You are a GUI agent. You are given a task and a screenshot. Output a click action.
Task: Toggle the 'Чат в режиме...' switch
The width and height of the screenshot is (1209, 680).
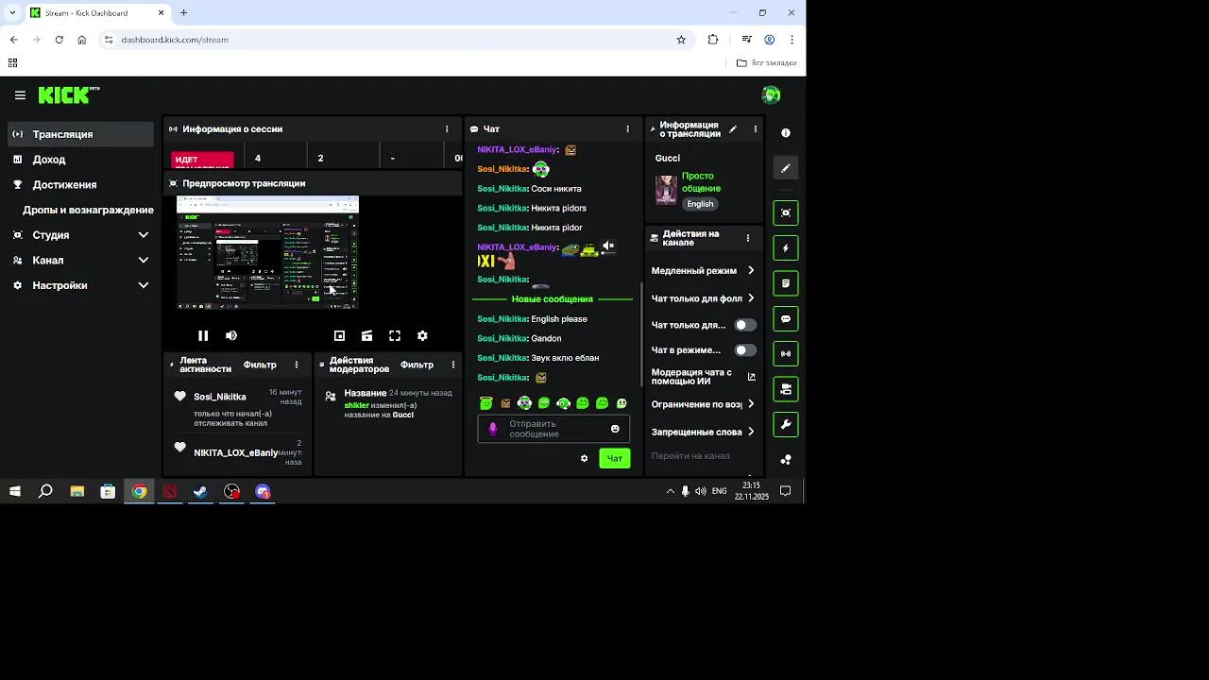point(745,350)
